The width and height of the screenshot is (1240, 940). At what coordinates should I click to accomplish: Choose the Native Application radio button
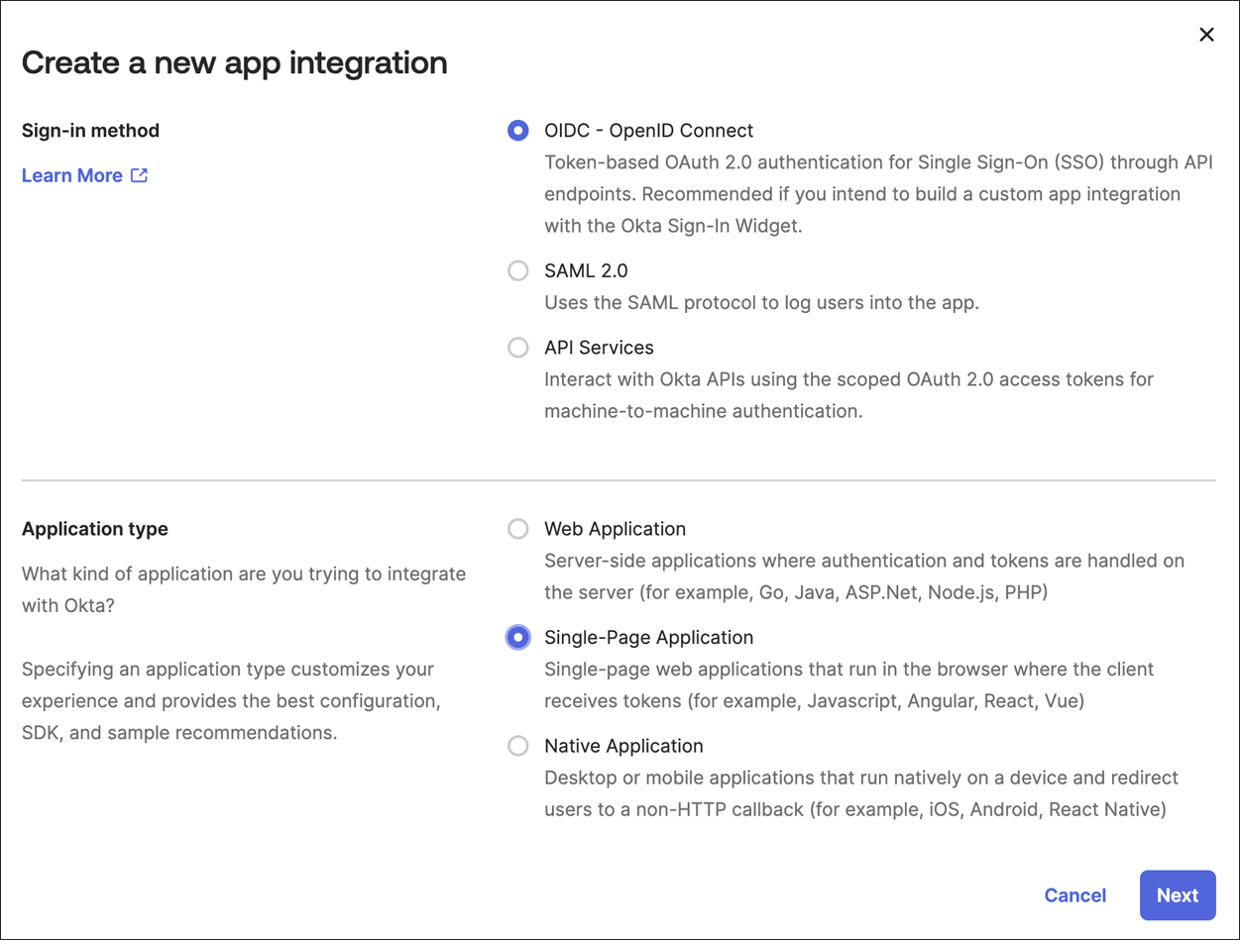click(x=517, y=746)
